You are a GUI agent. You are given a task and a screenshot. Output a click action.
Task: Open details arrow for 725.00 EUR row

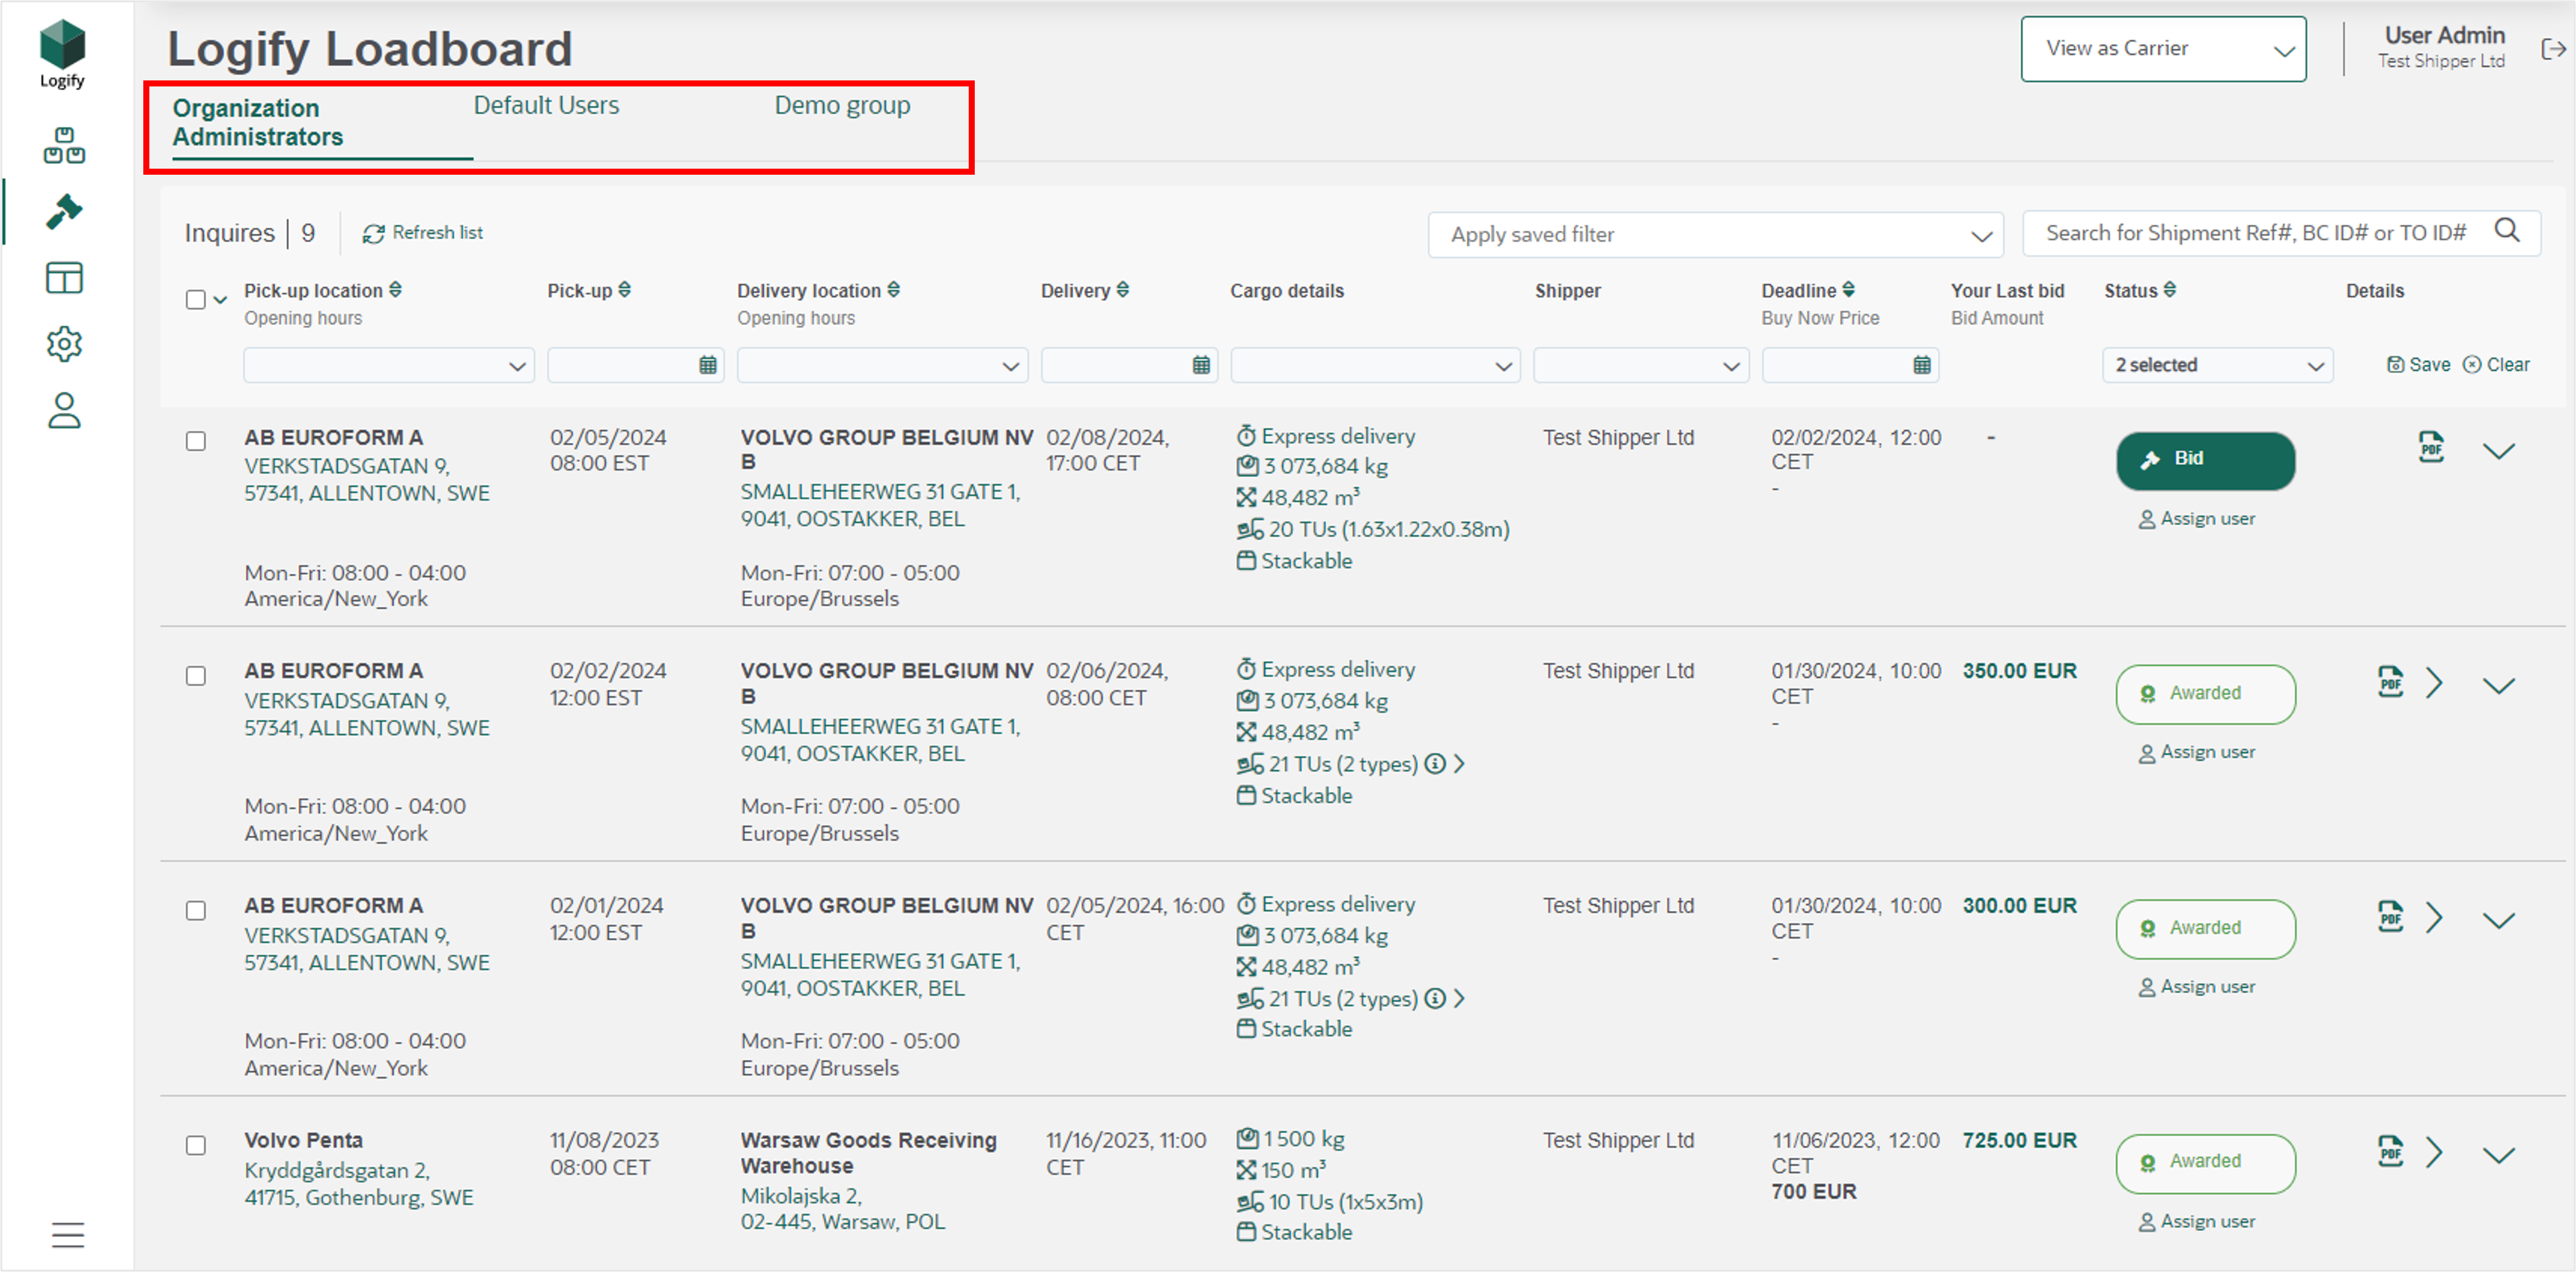(x=2435, y=1153)
